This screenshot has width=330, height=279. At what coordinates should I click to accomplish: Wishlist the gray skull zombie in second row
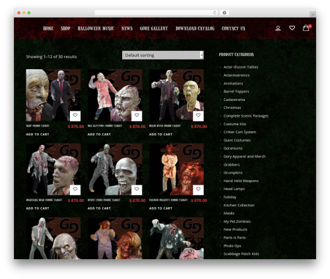(x=137, y=189)
